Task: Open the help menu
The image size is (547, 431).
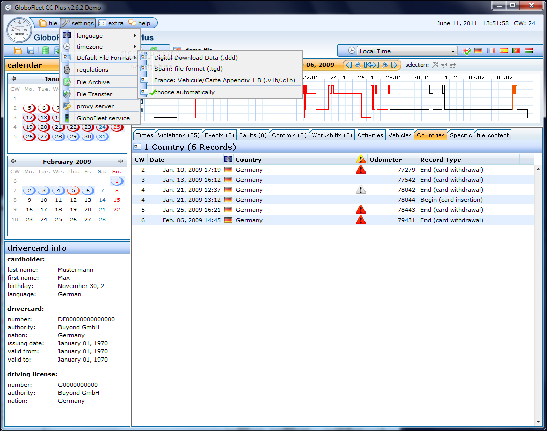Action: 140,23
